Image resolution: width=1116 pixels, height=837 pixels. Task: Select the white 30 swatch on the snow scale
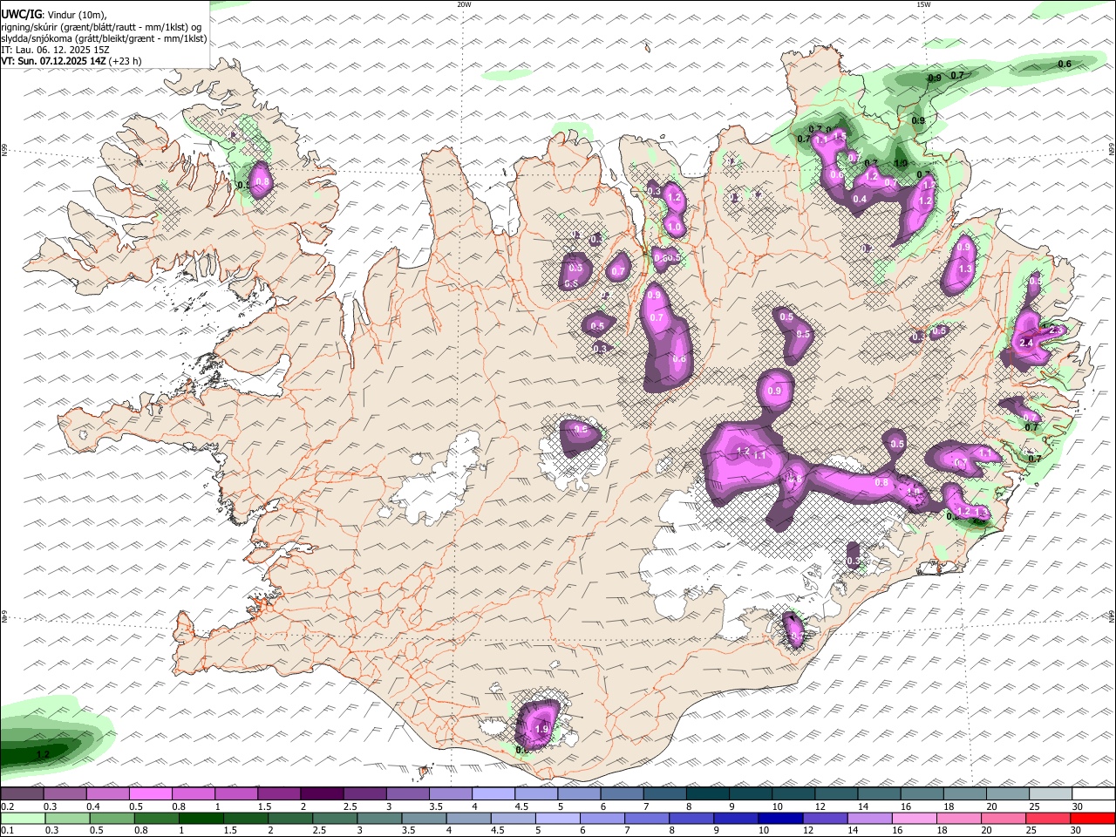click(x=1093, y=794)
